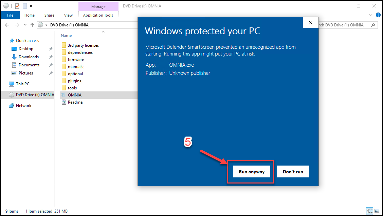Go up one folder level
The width and height of the screenshot is (383, 216).
32,25
